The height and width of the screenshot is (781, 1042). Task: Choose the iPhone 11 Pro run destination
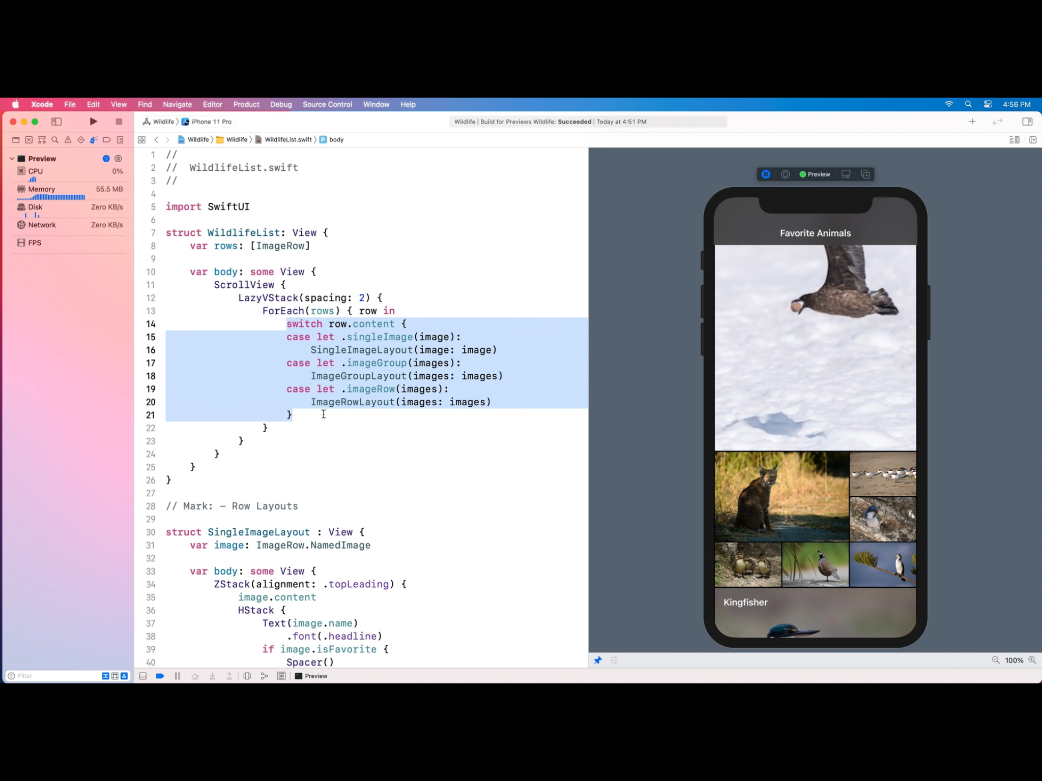pos(207,122)
